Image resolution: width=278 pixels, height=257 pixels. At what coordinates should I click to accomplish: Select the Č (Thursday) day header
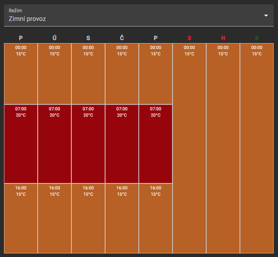tap(122, 38)
